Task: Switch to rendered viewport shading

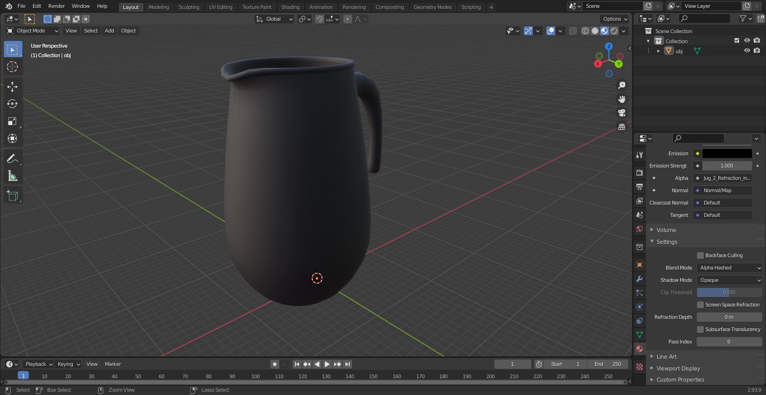Action: point(614,31)
